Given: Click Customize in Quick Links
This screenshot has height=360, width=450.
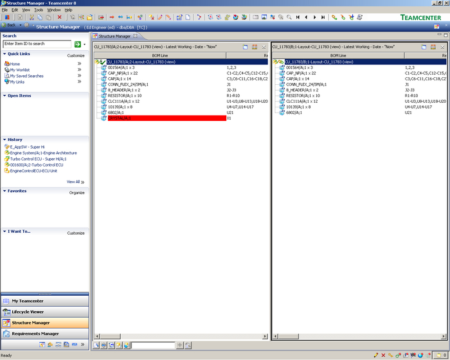Looking at the screenshot, I should (76, 55).
